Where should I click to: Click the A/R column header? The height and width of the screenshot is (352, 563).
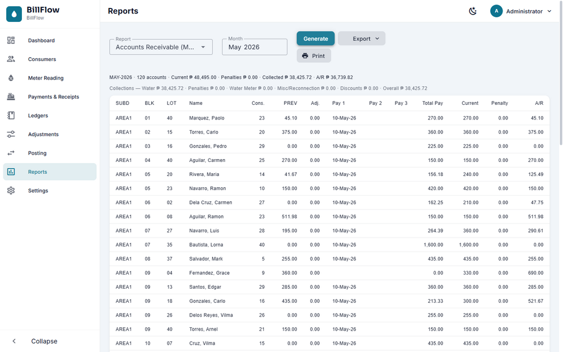pyautogui.click(x=539, y=103)
